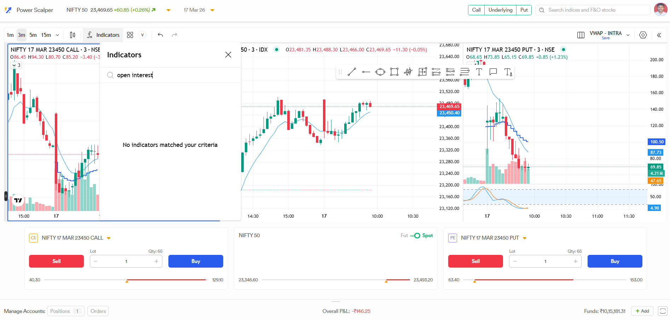This screenshot has width=670, height=320.
Task: Select the Put segment option
Action: pyautogui.click(x=524, y=10)
